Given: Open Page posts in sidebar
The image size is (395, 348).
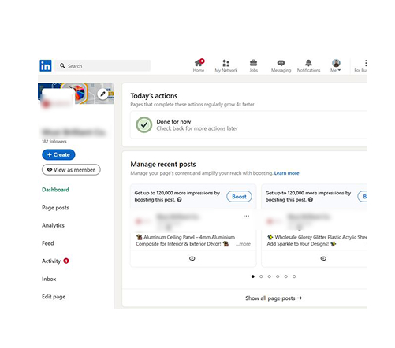Looking at the screenshot, I should tap(55, 208).
